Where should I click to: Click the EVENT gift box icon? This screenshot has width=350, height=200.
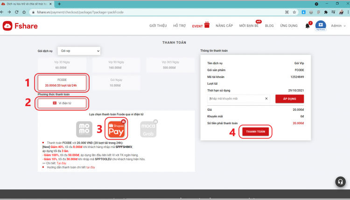coord(207,25)
